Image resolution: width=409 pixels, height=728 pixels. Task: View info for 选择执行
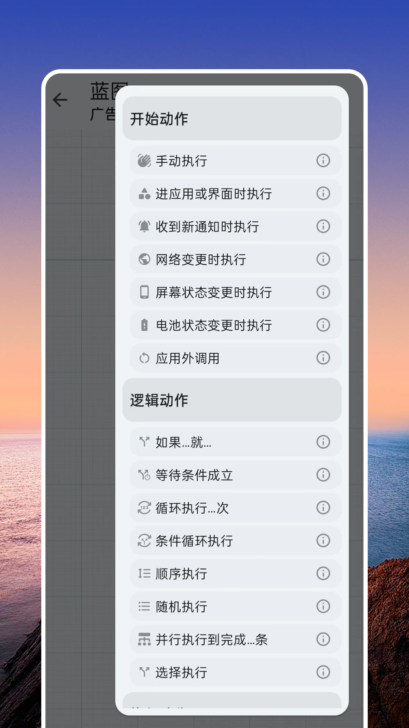tap(323, 672)
